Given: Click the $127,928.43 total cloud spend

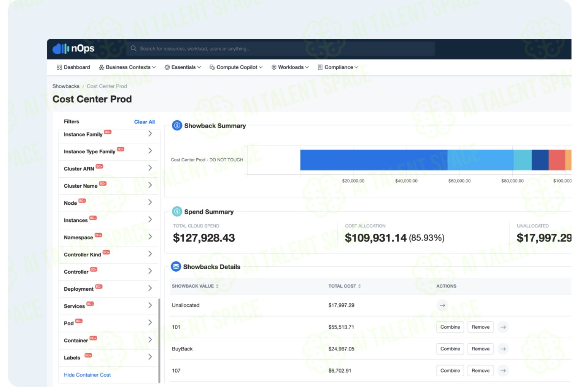Looking at the screenshot, I should [204, 238].
